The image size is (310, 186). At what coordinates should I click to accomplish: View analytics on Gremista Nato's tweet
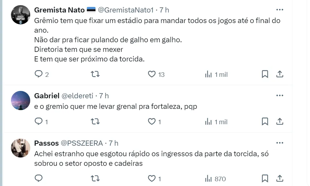[209, 74]
